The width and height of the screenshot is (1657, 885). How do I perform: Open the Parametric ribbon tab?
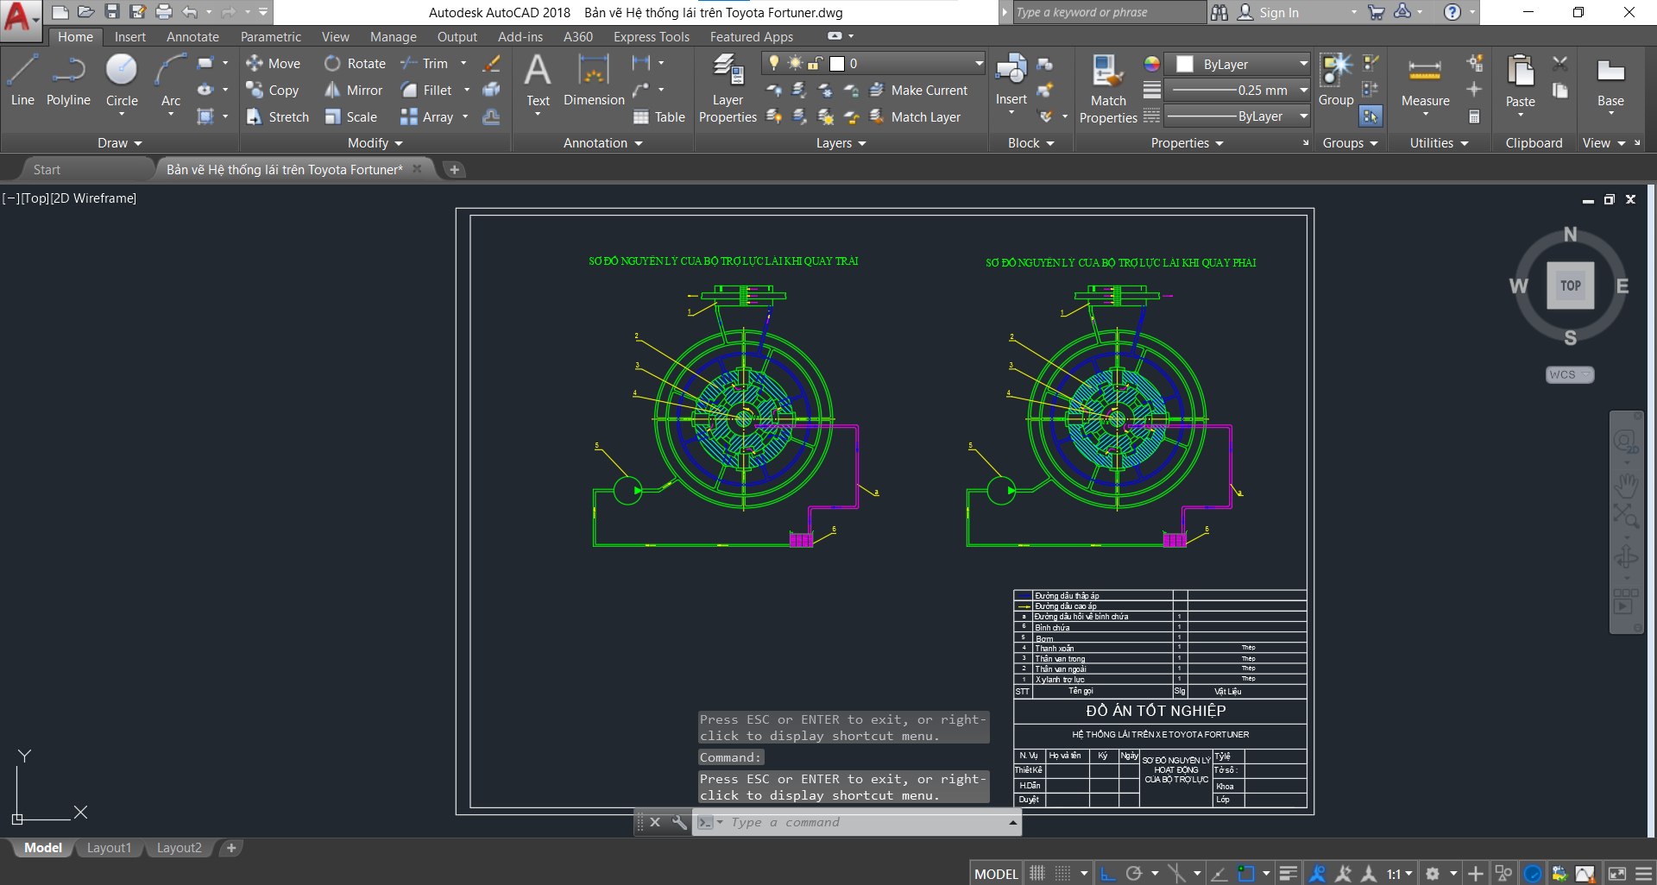coord(271,36)
